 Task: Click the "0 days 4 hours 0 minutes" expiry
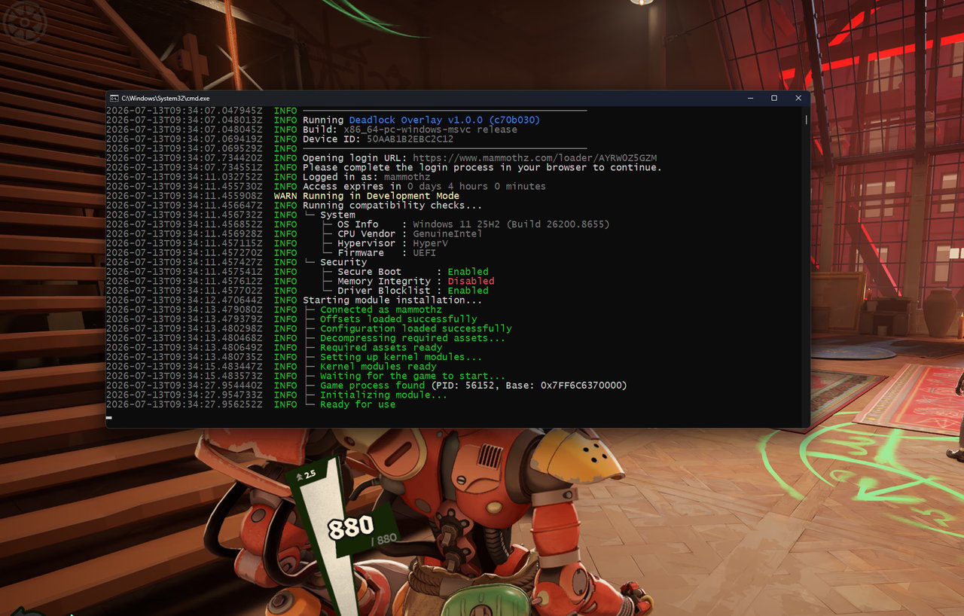click(x=477, y=186)
